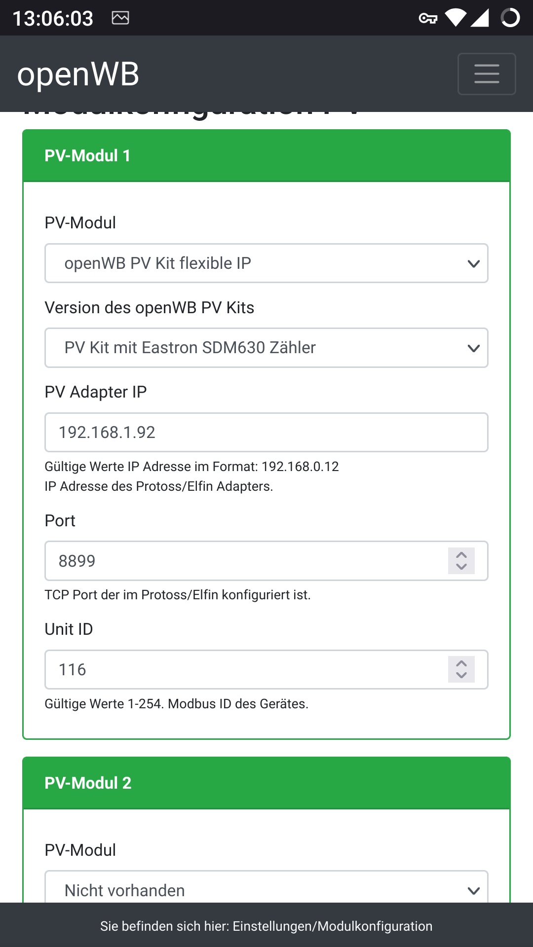Viewport: 533px width, 947px height.
Task: Tap the Wi-Fi signal status icon
Action: click(455, 18)
